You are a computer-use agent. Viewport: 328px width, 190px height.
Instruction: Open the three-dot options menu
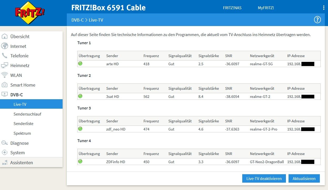[324, 8]
